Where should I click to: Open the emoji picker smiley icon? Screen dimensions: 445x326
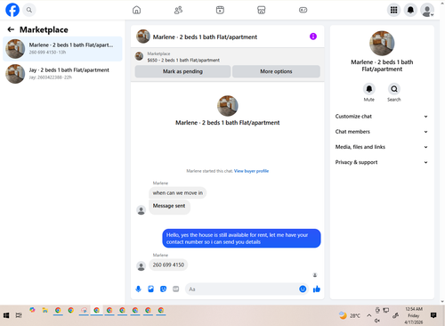point(303,289)
